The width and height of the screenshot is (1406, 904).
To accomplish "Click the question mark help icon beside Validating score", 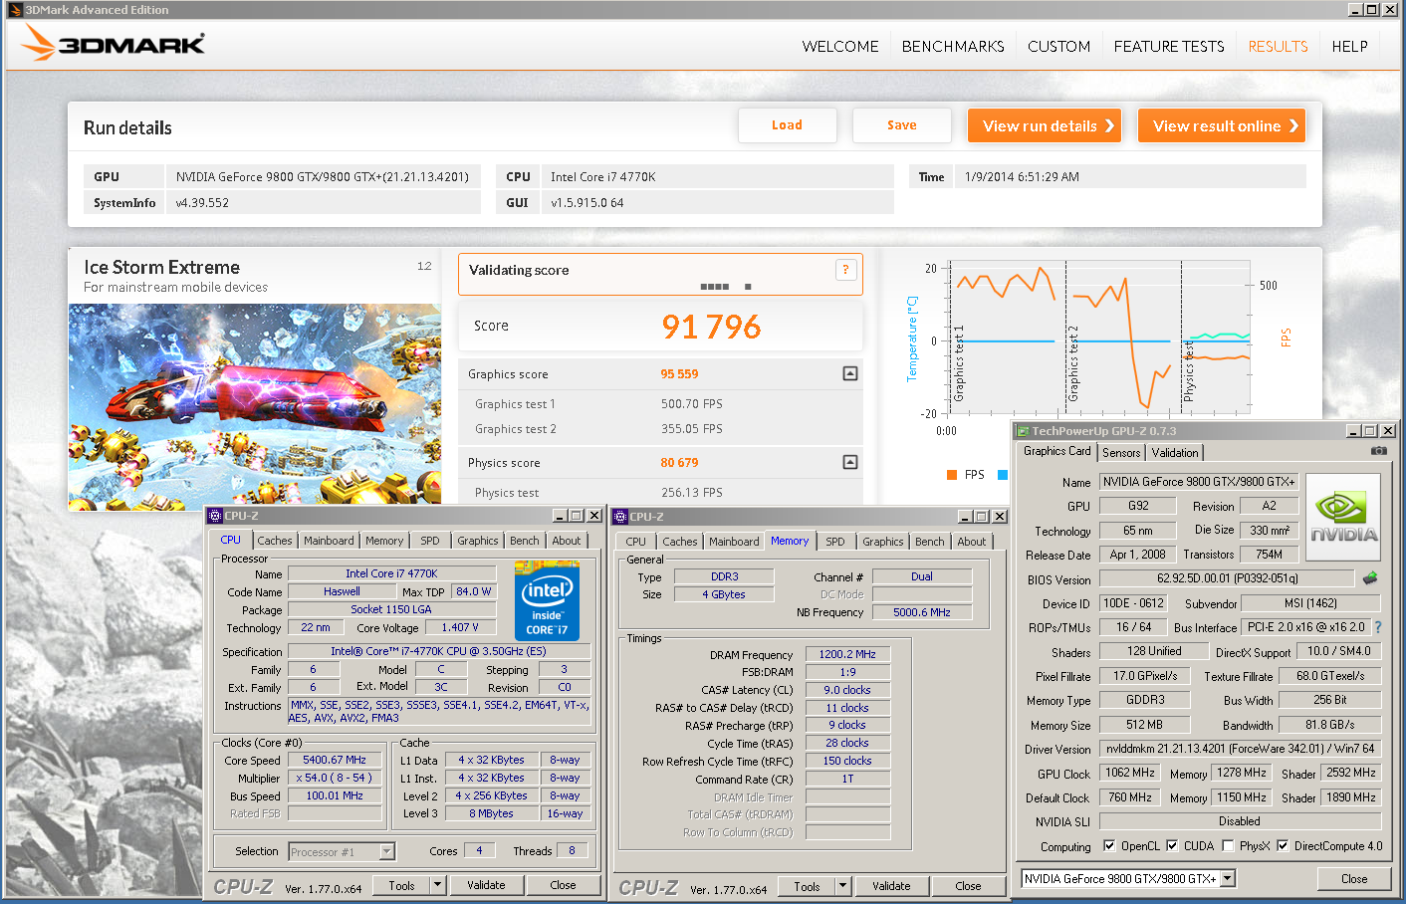I will pos(846,269).
